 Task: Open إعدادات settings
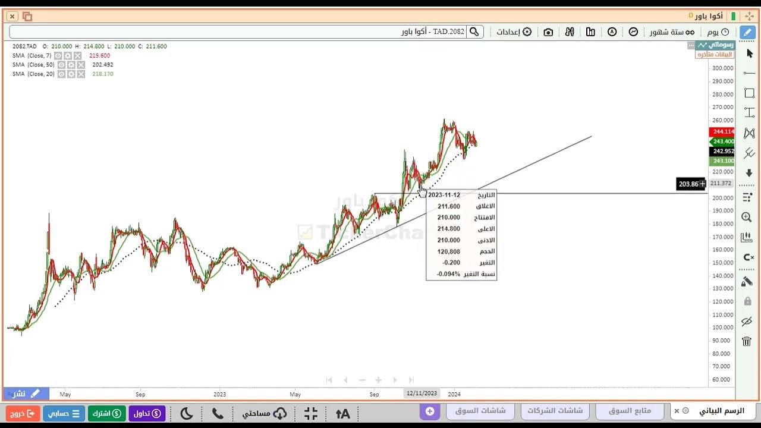tap(514, 32)
